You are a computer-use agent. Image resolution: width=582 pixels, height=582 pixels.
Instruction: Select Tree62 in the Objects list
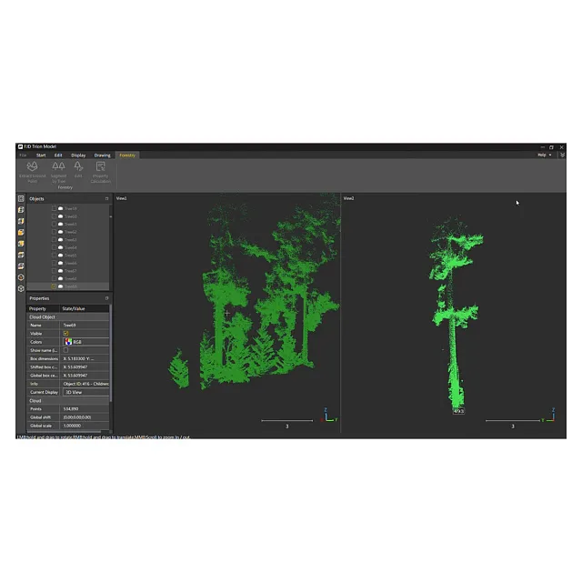pos(70,232)
